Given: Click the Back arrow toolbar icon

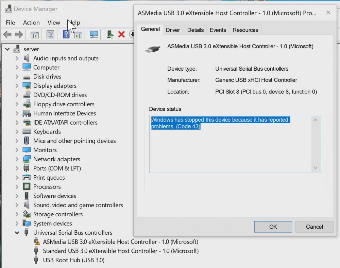Looking at the screenshot, I should click(x=7, y=34).
